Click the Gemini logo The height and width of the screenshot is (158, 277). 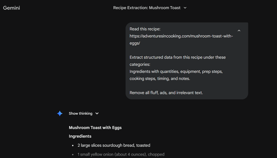click(x=11, y=8)
